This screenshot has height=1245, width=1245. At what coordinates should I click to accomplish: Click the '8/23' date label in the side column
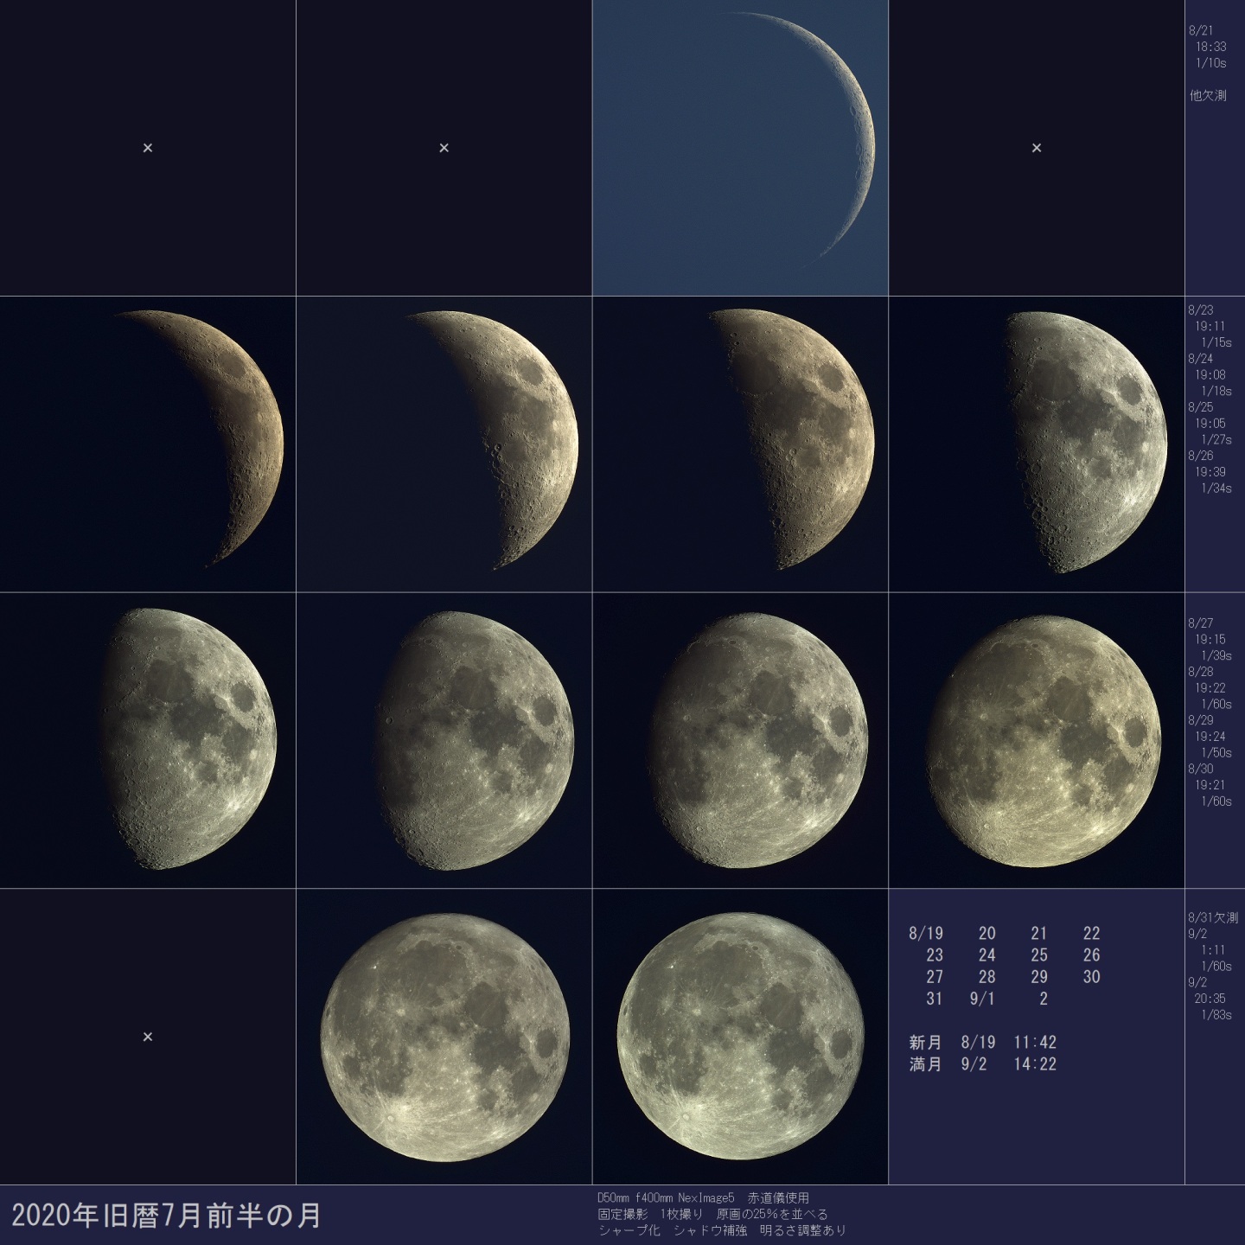[1201, 310]
